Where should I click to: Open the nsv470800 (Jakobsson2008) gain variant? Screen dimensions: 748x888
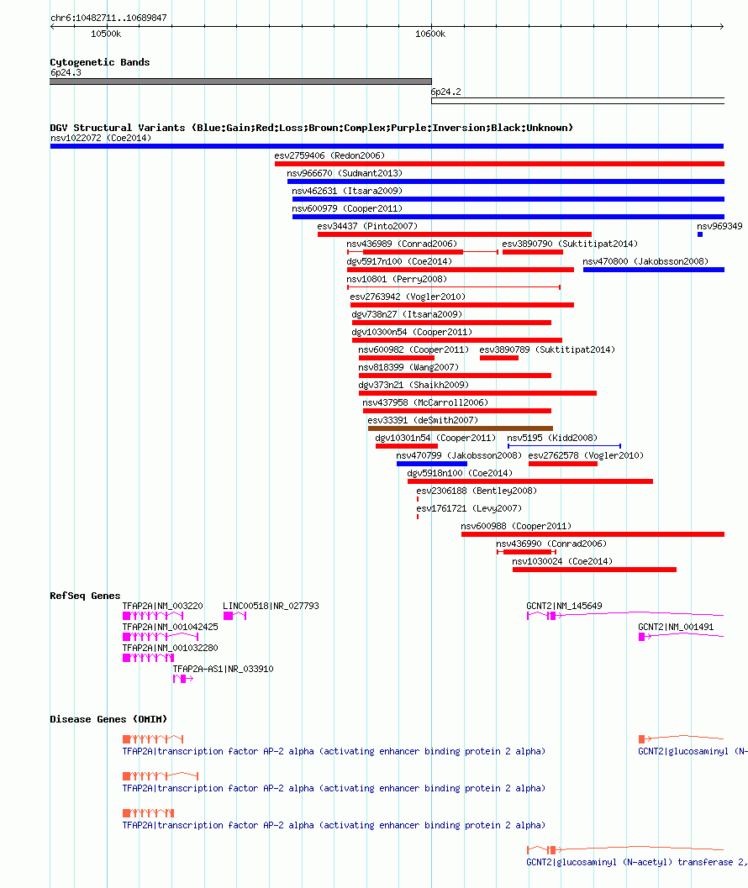pos(653,270)
